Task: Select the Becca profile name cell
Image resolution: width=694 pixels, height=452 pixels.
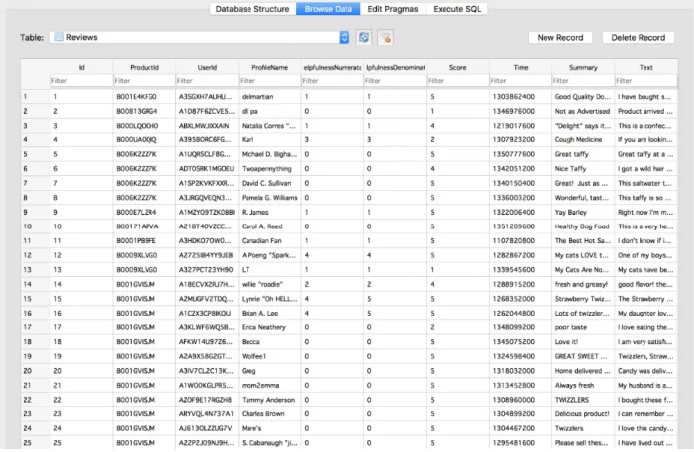Action: 269,342
